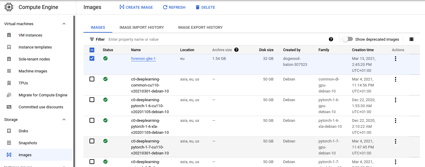The width and height of the screenshot is (425, 167).
Task: Click the common-dl-gpu-debian-10 family cell
Action: coord(329,85)
